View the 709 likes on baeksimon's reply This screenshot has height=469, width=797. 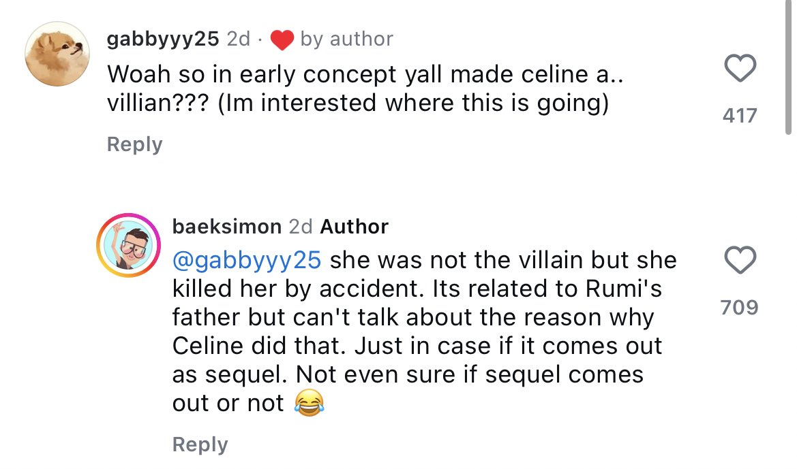tap(740, 308)
